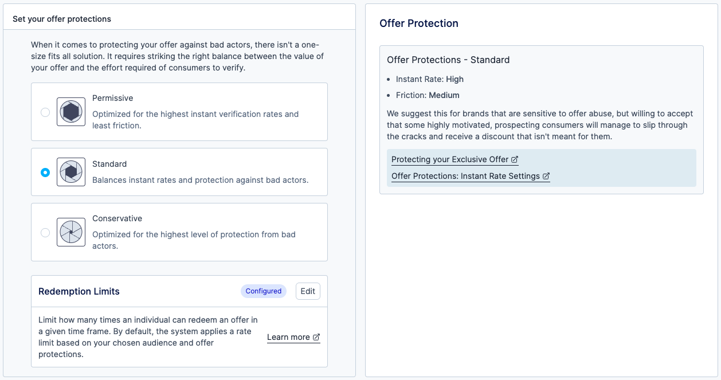Screen dimensions: 721x380
Task: Click the Permissive wide-open aperture icon
Action: tap(71, 112)
